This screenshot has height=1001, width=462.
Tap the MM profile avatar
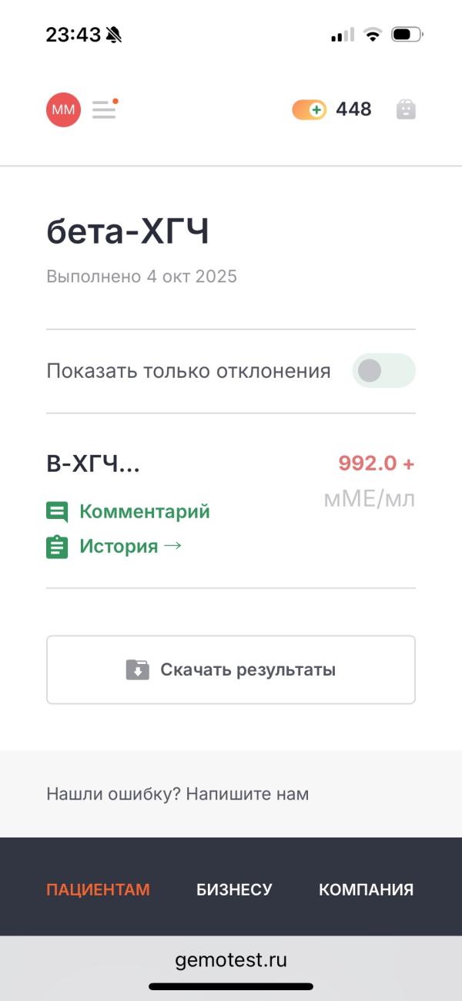coord(63,110)
